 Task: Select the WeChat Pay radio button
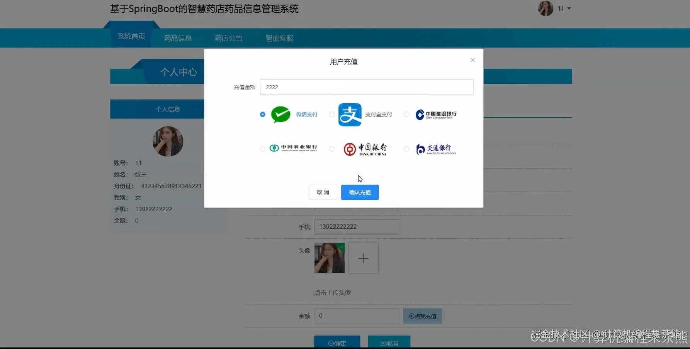click(262, 115)
